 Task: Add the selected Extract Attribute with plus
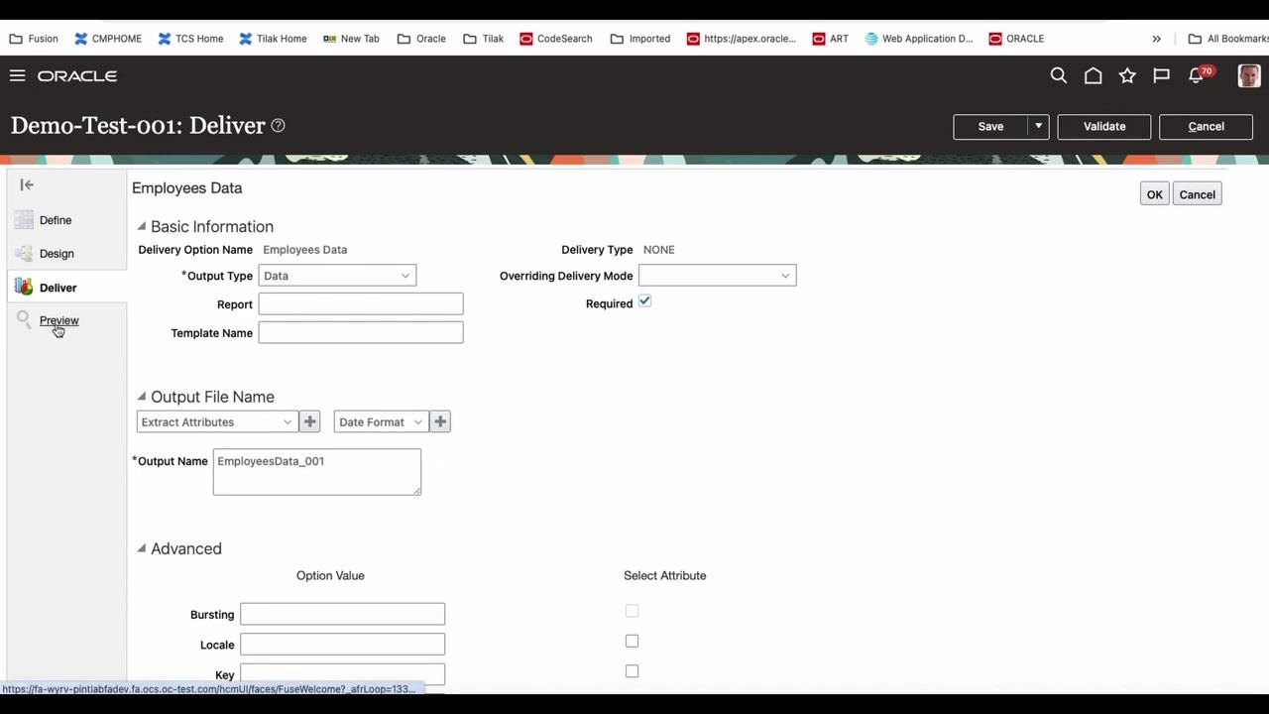[310, 421]
